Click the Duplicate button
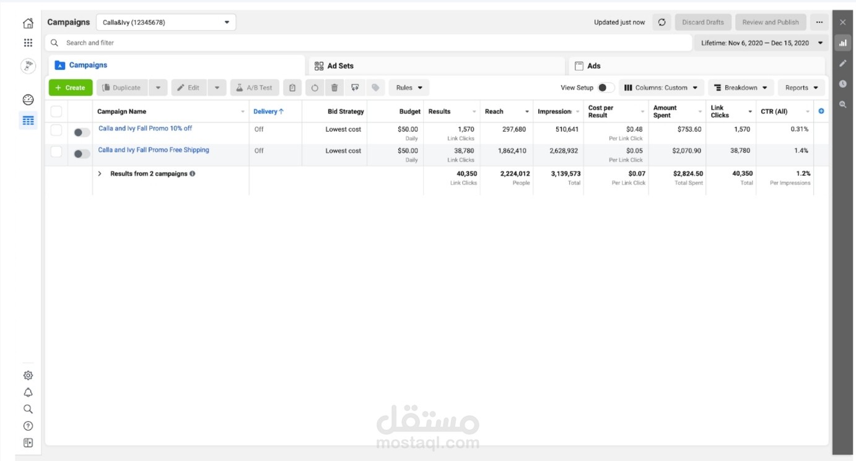 [x=123, y=88]
